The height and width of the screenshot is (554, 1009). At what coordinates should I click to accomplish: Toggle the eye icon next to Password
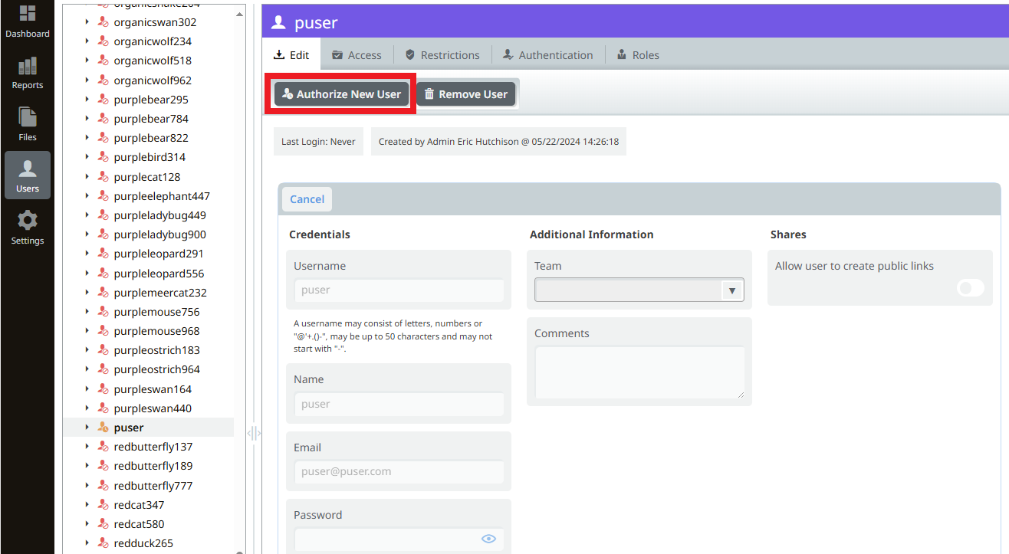point(488,539)
